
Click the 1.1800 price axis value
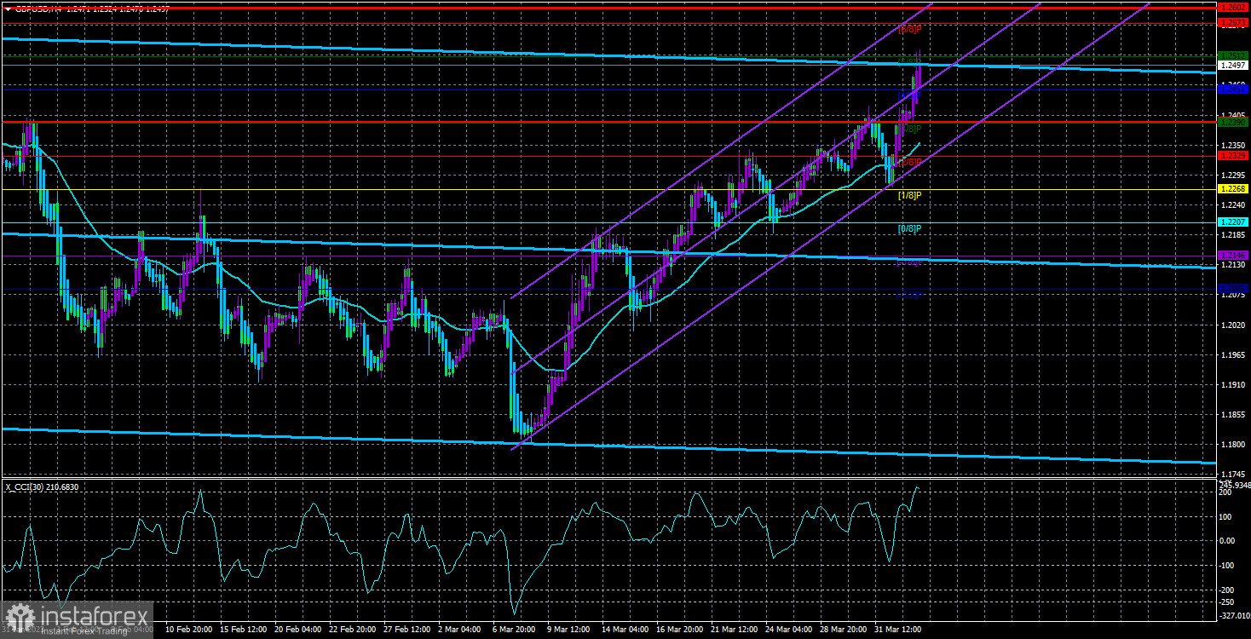(x=1231, y=444)
